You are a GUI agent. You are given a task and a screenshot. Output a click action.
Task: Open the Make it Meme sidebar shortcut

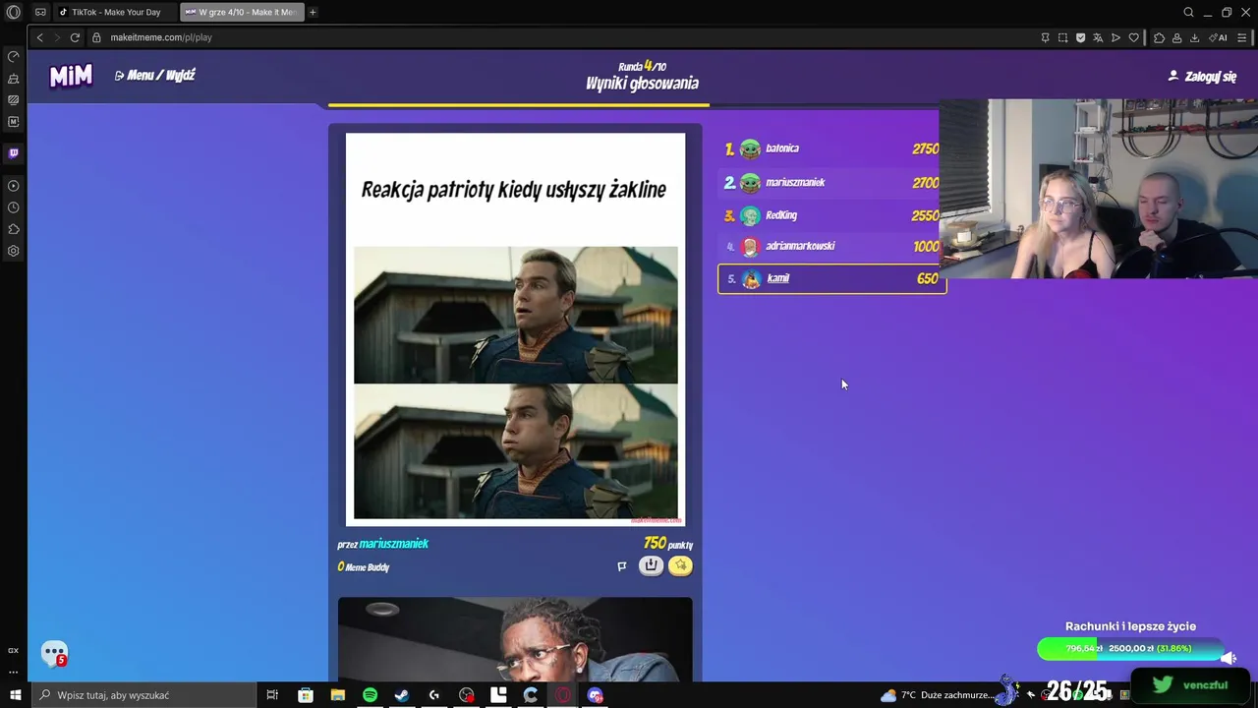click(x=14, y=122)
